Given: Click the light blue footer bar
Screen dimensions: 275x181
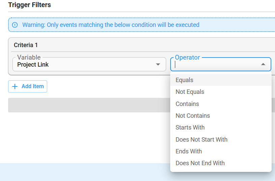Looking at the screenshot, I should 85,172.
